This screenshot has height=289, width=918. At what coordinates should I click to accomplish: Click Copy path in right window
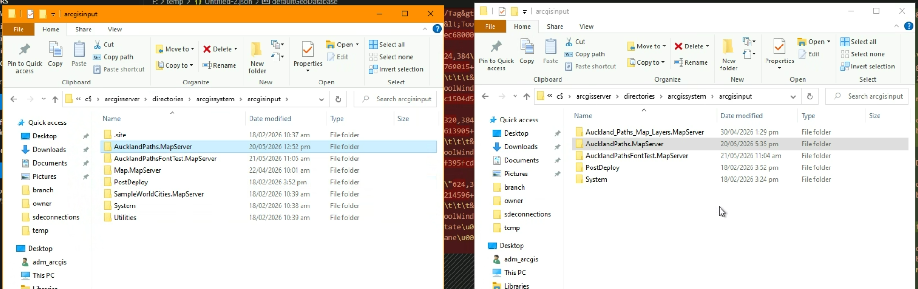[584, 54]
